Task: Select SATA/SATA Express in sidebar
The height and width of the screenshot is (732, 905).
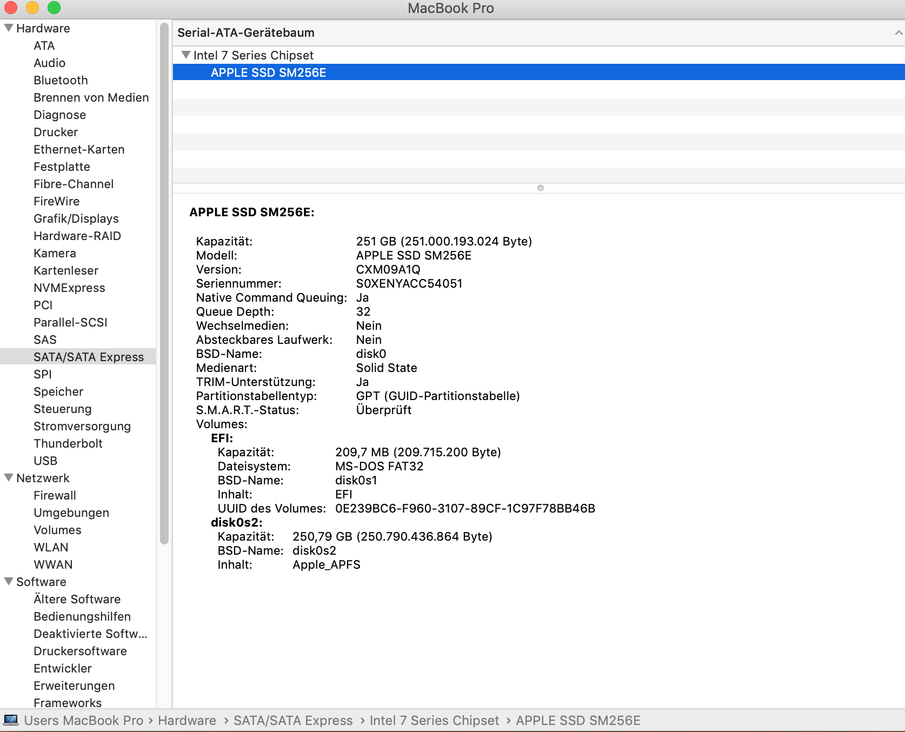Action: (x=78, y=357)
